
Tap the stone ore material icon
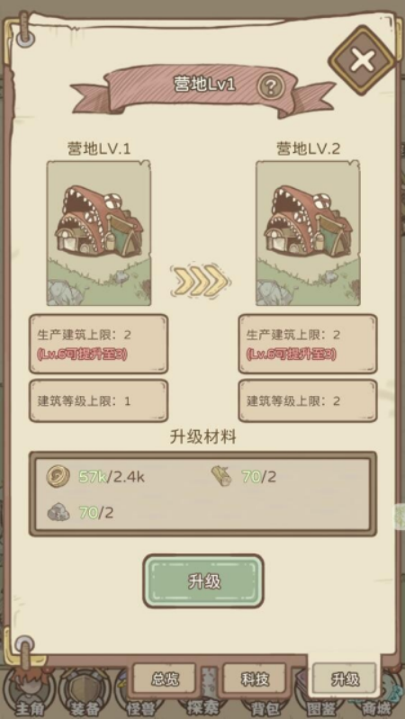[58, 512]
